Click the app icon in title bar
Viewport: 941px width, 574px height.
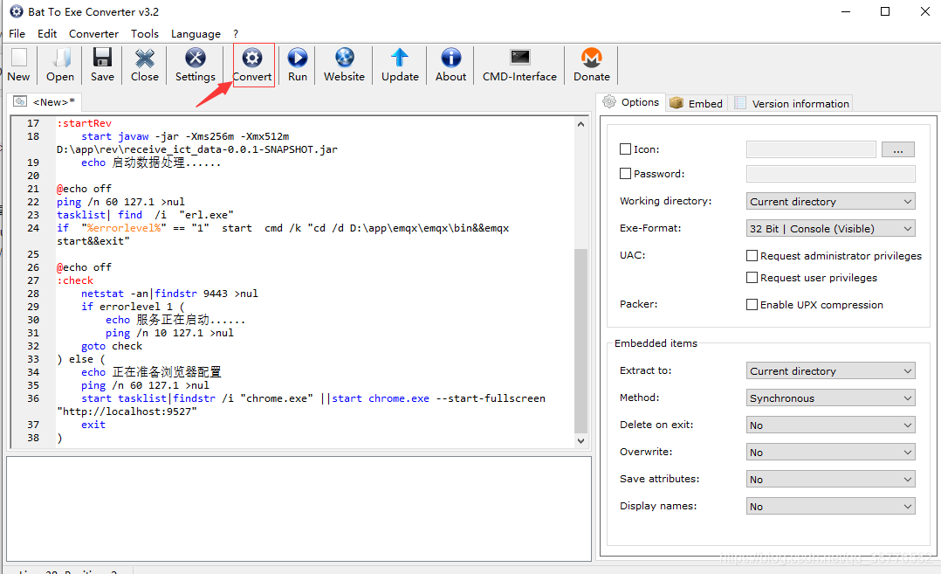pyautogui.click(x=17, y=11)
